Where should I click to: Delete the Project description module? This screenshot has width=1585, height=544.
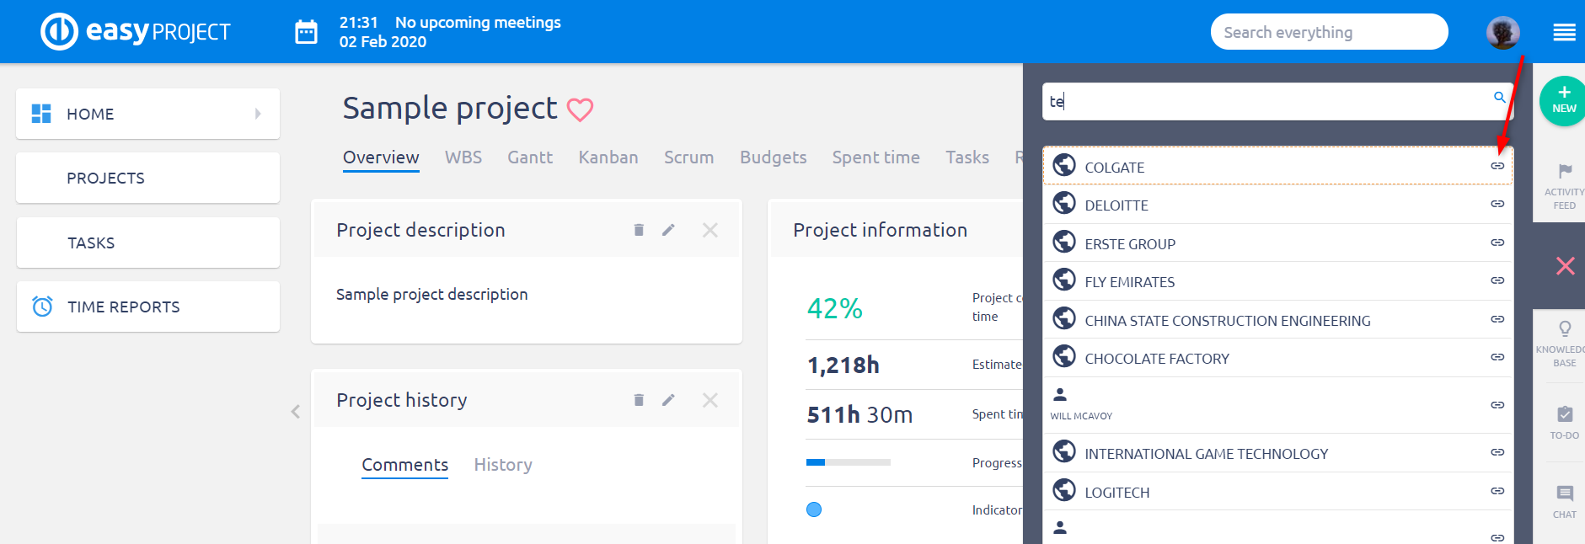639,230
